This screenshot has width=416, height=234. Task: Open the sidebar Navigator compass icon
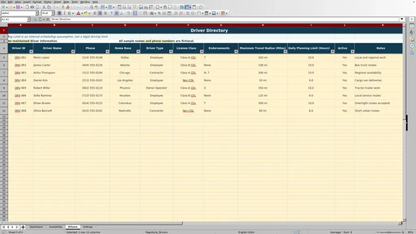pyautogui.click(x=412, y=46)
